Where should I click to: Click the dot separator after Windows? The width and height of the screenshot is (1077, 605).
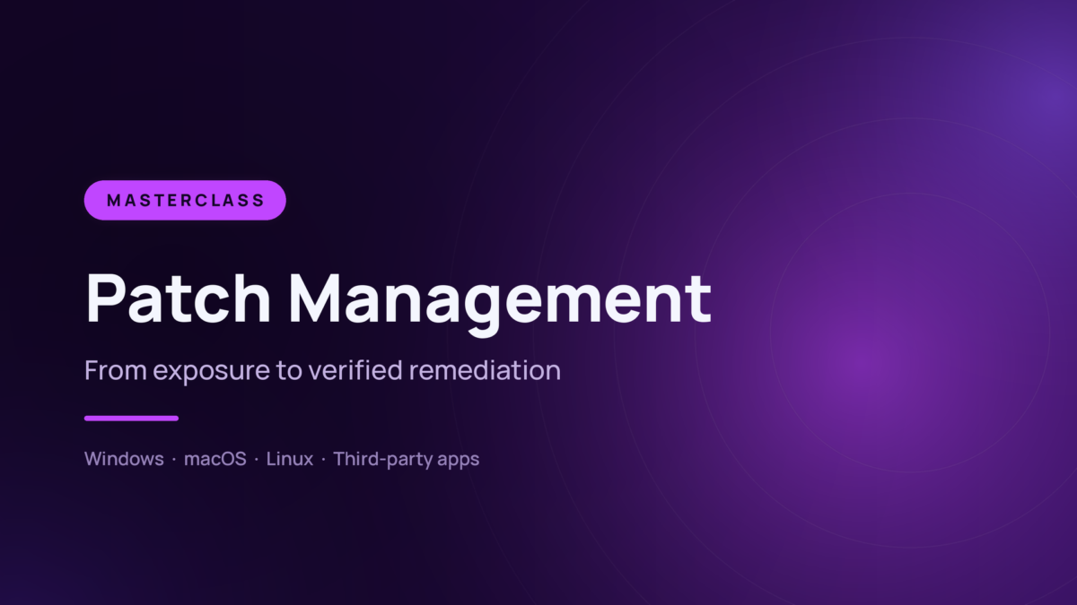pyautogui.click(x=174, y=460)
